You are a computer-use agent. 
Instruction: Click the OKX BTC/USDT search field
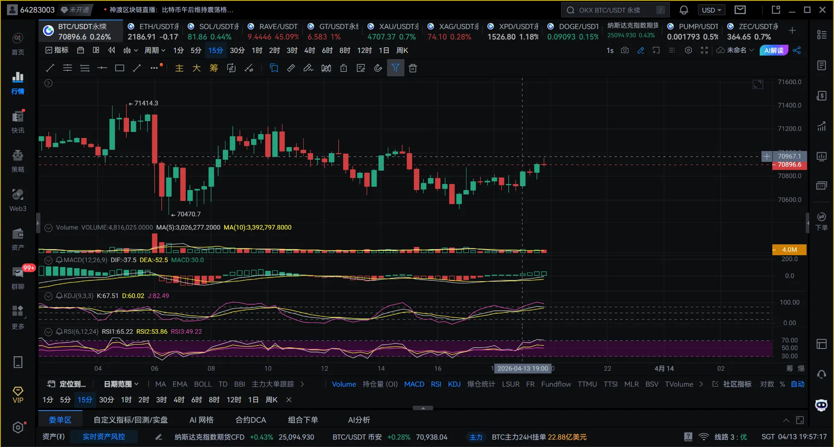[615, 10]
